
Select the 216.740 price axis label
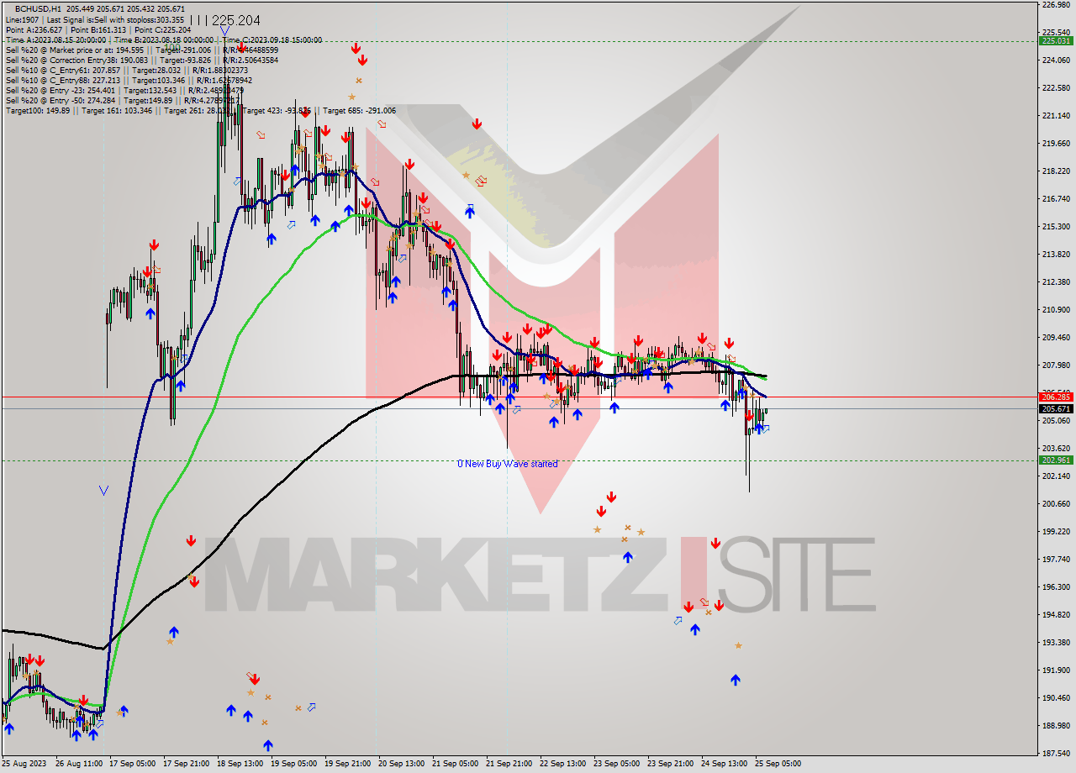coord(1056,199)
